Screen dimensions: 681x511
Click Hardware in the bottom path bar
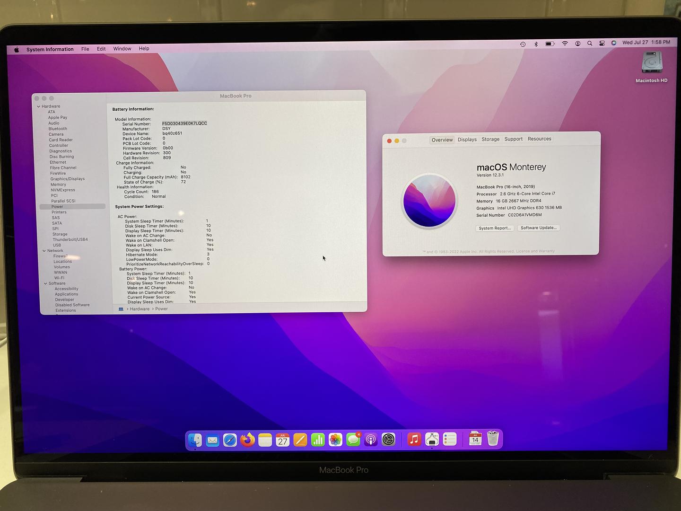(140, 309)
